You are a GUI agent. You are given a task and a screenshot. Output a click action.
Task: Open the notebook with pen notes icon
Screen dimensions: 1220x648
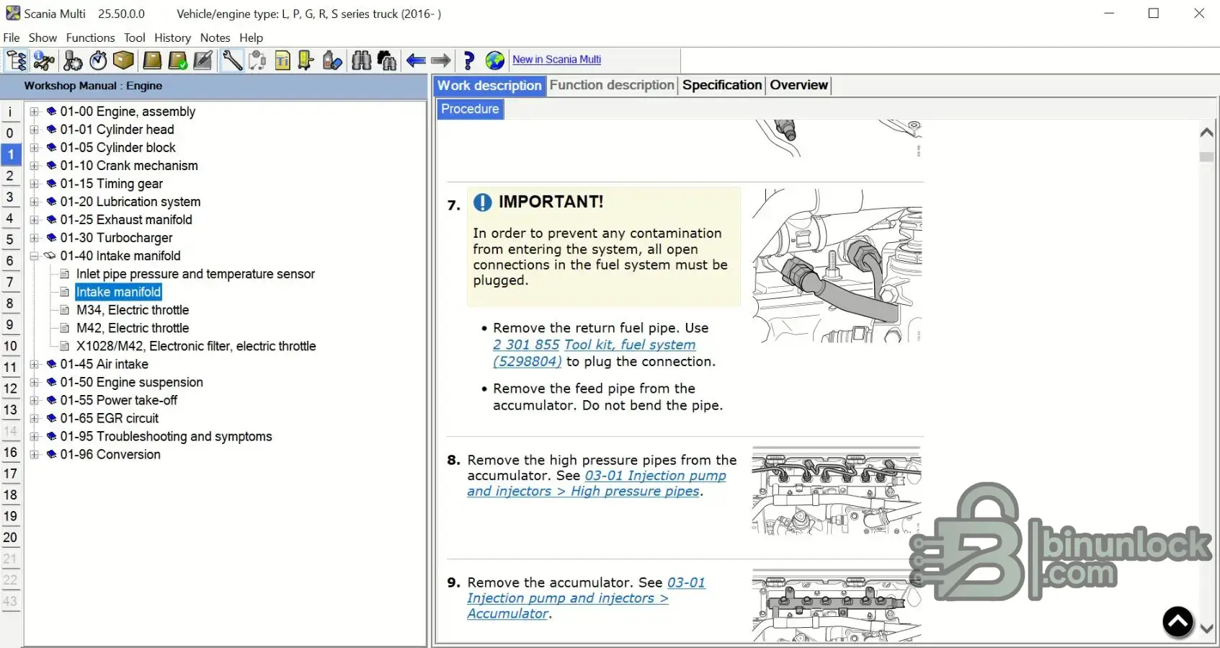click(203, 61)
